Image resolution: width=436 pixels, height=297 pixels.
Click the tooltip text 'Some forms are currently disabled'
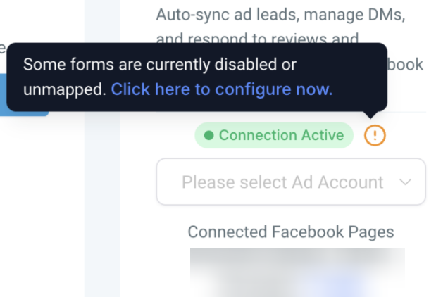159,65
